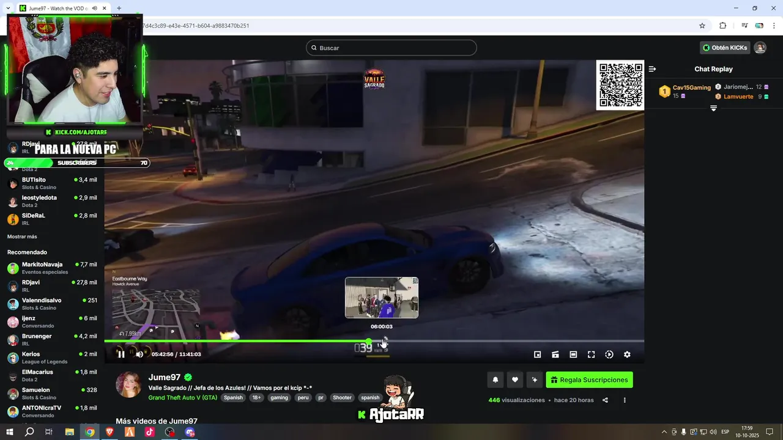Open MarkitoNavaja recommended channel

coord(52,268)
